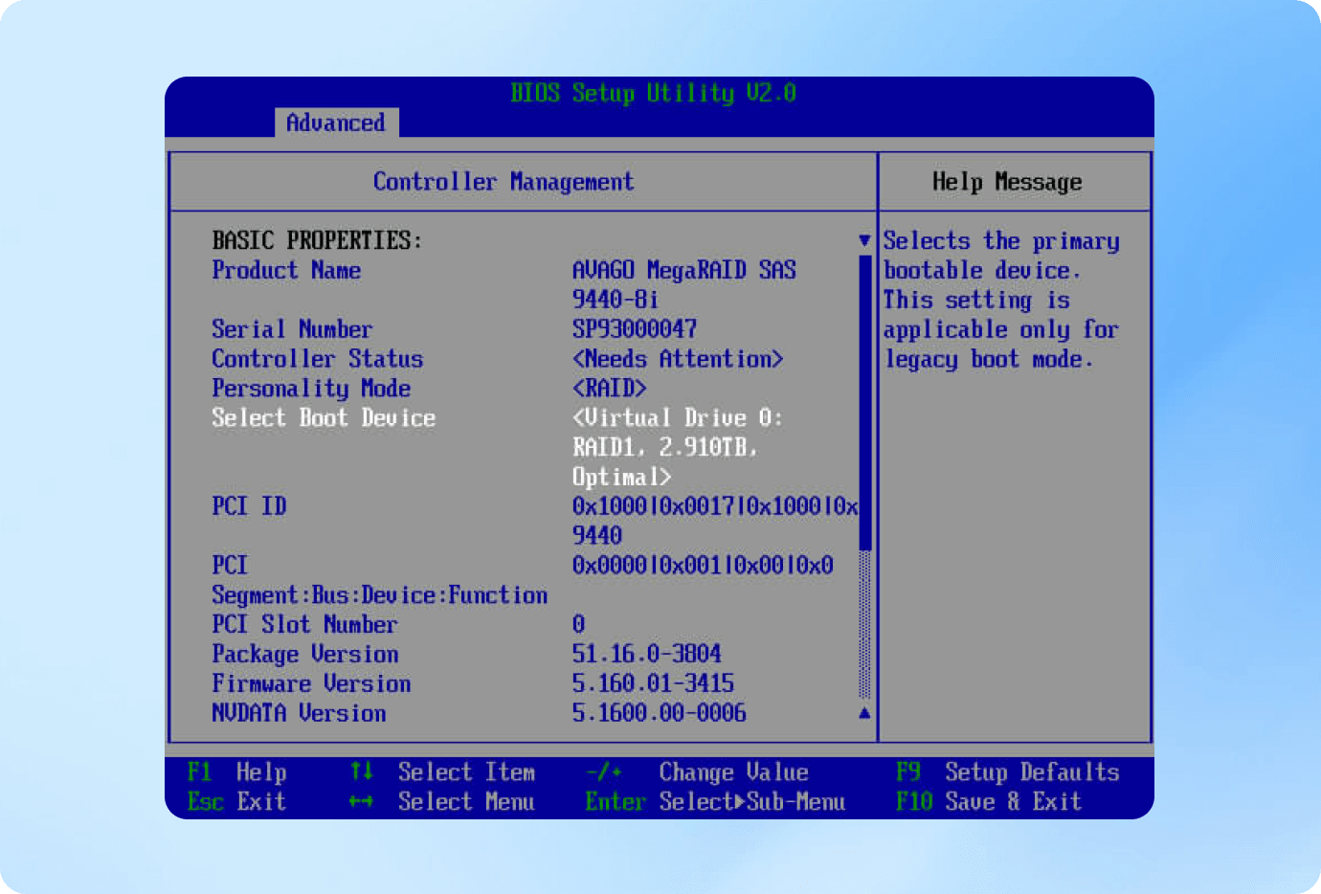
Task: Click the Help Message heading
Action: coord(1007,182)
